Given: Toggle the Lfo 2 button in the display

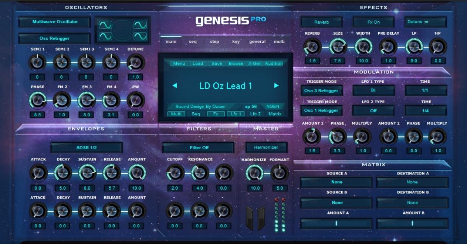Looking at the screenshot, I should (255, 114).
